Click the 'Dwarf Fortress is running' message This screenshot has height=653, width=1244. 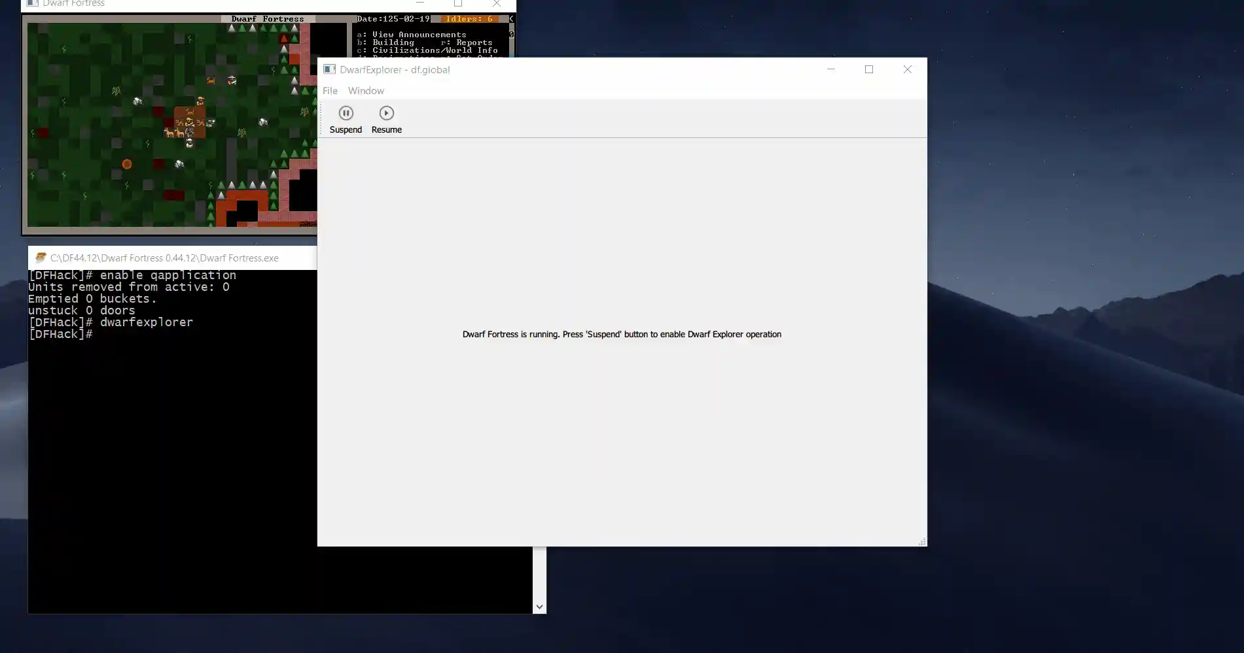click(x=622, y=334)
